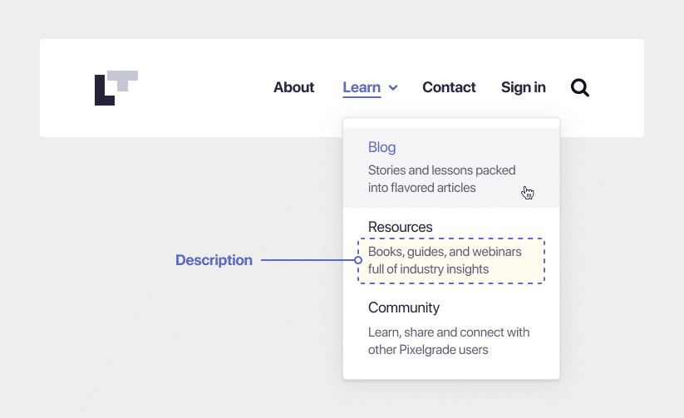
Task: Select the Learn menu item
Action: click(x=362, y=87)
